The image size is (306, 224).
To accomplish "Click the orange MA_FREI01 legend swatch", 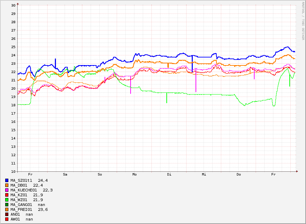I will coord(7,209).
